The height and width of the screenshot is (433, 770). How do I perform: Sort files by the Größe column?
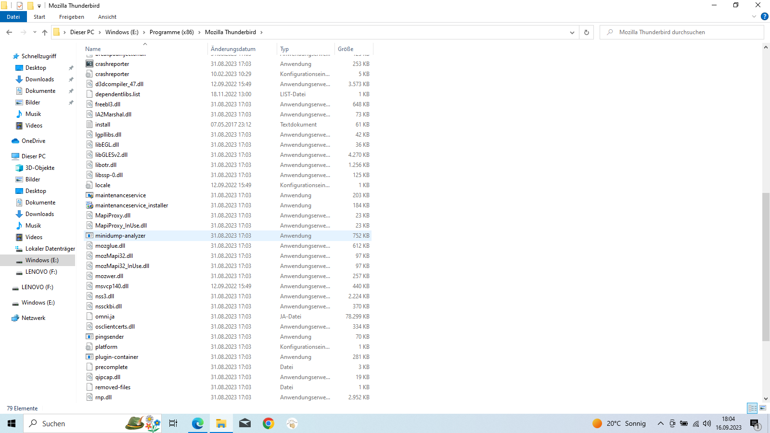click(354, 49)
